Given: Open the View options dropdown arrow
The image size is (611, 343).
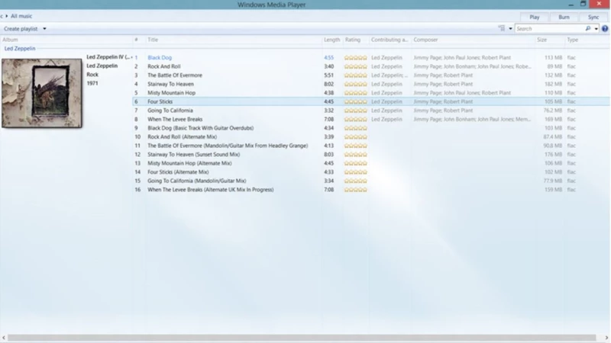Looking at the screenshot, I should 510,28.
